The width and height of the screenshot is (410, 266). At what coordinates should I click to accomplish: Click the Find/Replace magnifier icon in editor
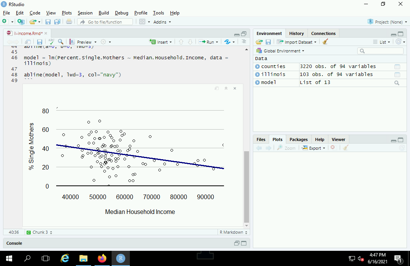[x=61, y=42]
